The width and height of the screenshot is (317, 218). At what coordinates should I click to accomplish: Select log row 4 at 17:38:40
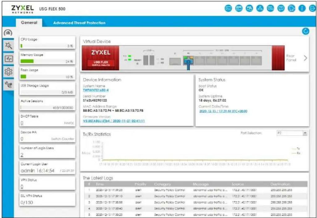coord(196,208)
